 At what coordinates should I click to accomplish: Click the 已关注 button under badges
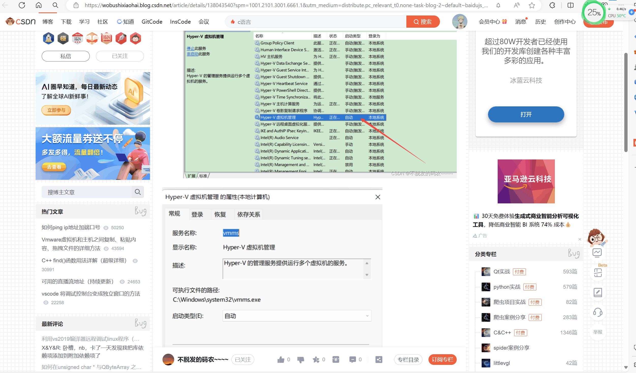120,56
